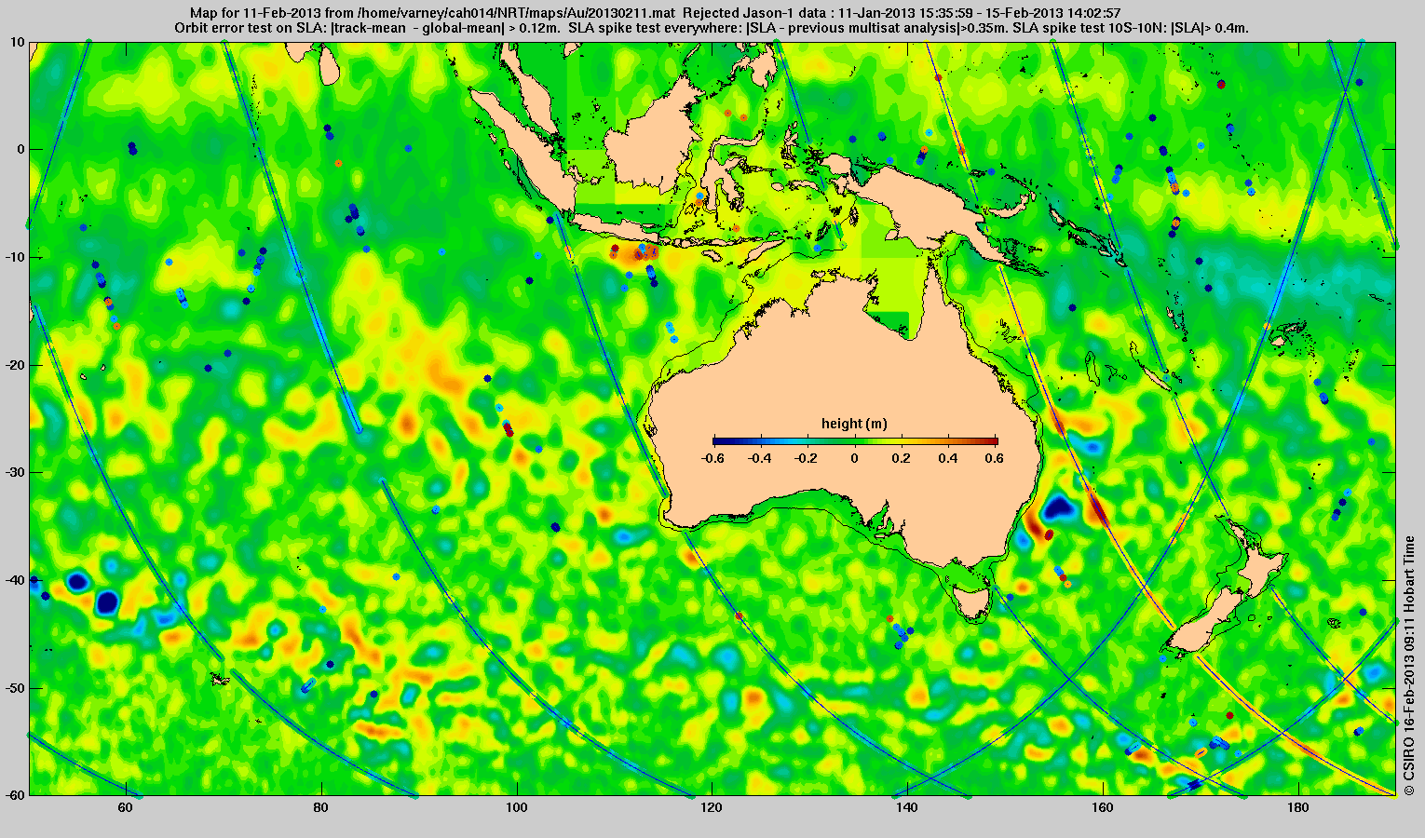Click the CSIRO copyright timestamp text
Viewport: 1425px width, 838px height.
coord(1410,666)
